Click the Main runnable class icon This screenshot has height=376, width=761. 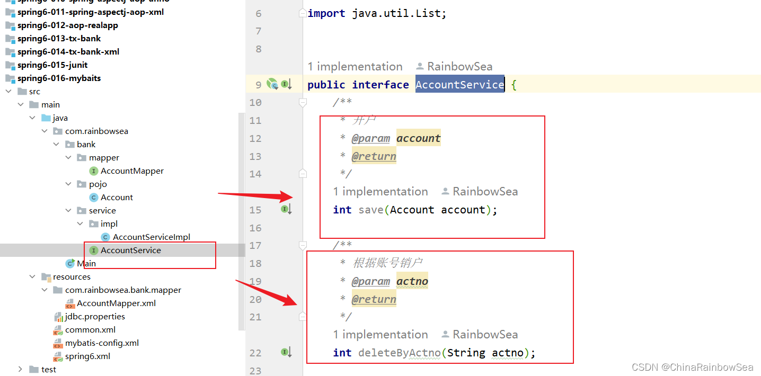point(70,264)
